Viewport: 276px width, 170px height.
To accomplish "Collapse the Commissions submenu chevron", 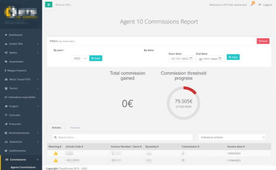I will (x=38, y=159).
